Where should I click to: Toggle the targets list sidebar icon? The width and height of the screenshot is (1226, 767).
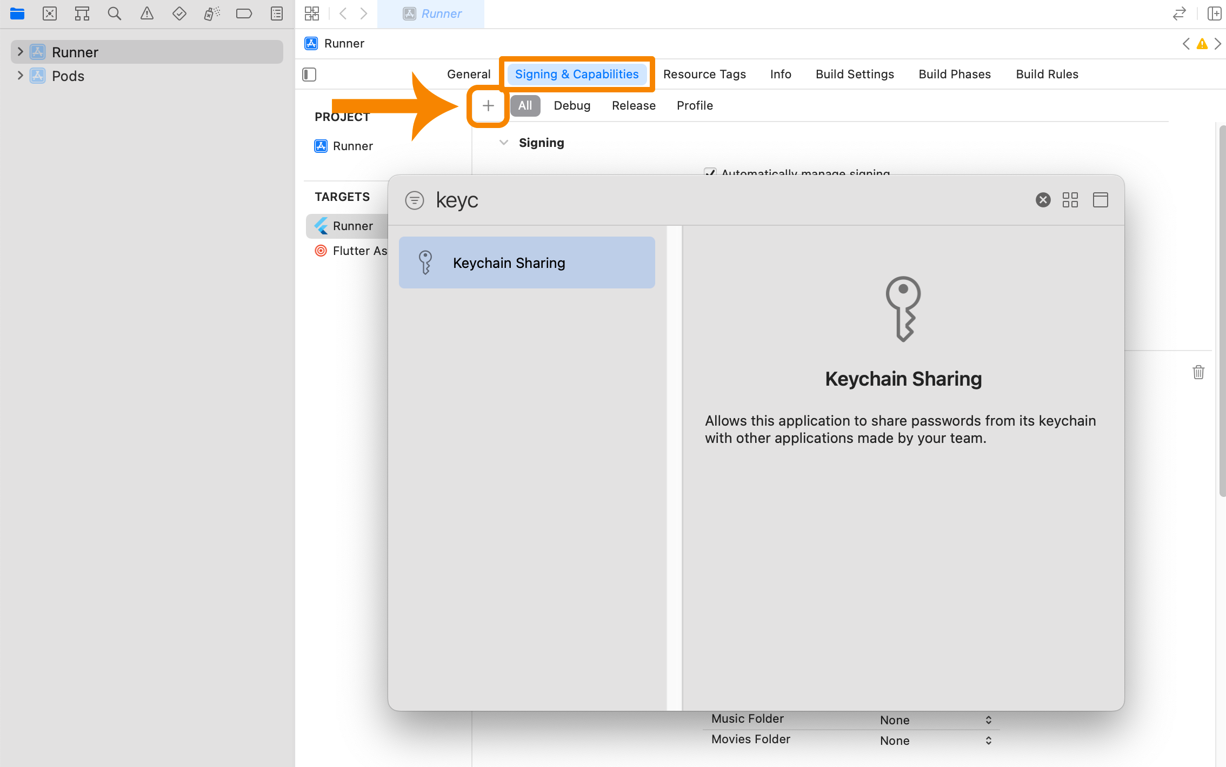click(x=309, y=75)
